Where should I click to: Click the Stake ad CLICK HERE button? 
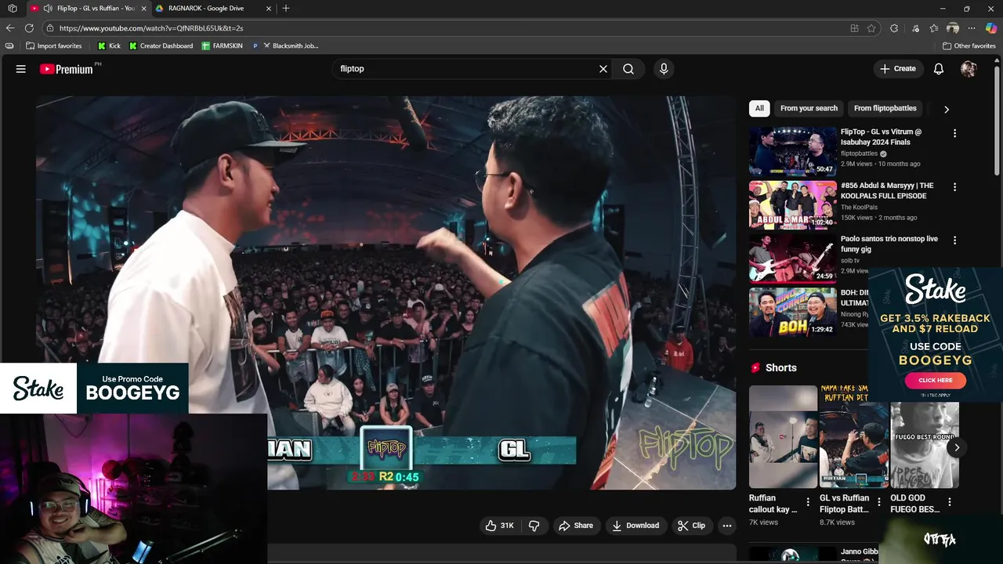(x=935, y=380)
